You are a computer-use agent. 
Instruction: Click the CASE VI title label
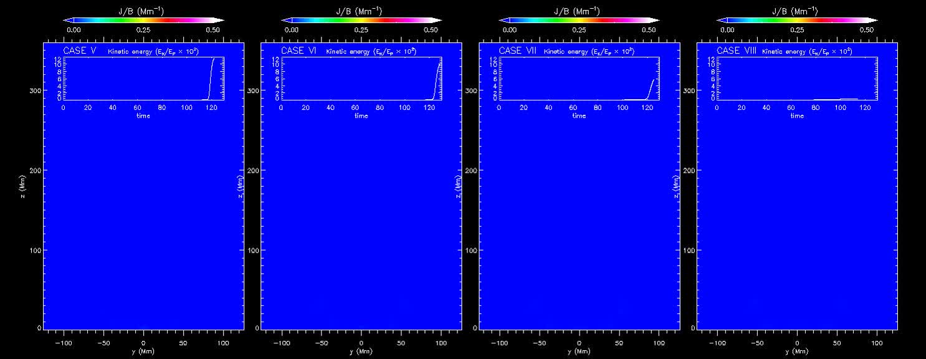click(298, 50)
